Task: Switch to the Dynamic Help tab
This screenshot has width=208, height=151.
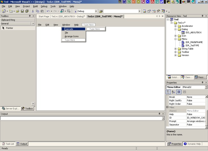Action: pyautogui.click(x=192, y=144)
